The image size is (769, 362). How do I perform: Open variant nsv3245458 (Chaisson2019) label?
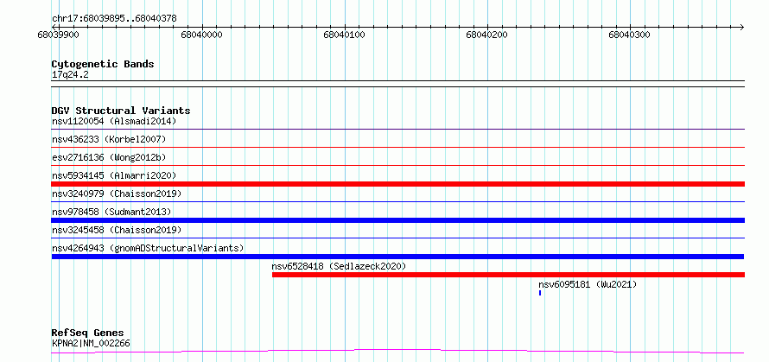coord(117,230)
